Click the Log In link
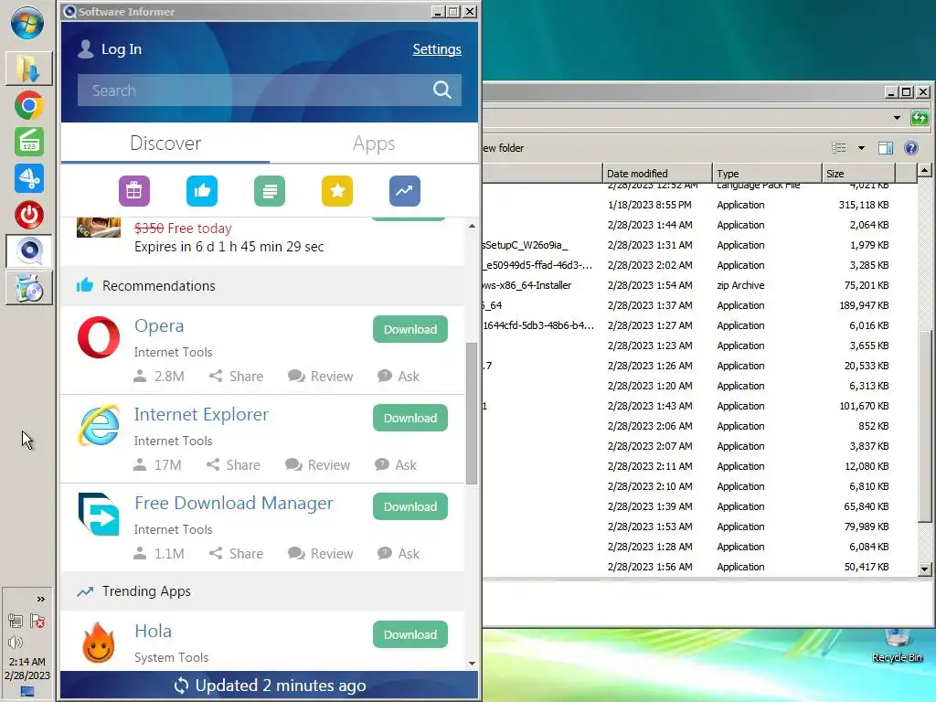 (x=122, y=49)
